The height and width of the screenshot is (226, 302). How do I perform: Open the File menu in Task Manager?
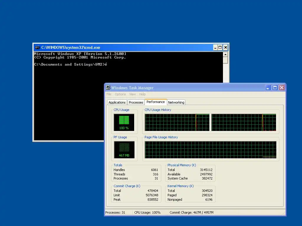click(x=109, y=94)
